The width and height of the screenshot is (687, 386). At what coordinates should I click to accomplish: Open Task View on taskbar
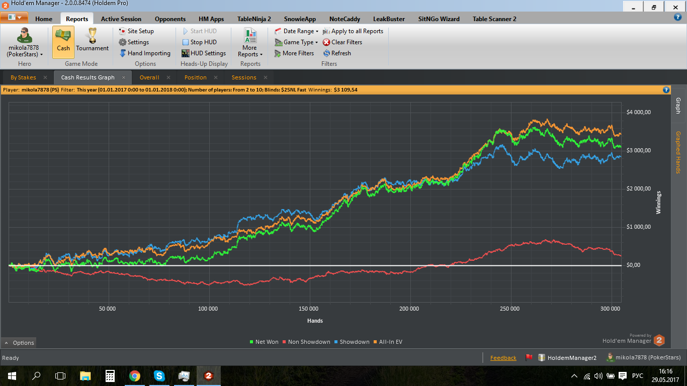point(60,375)
